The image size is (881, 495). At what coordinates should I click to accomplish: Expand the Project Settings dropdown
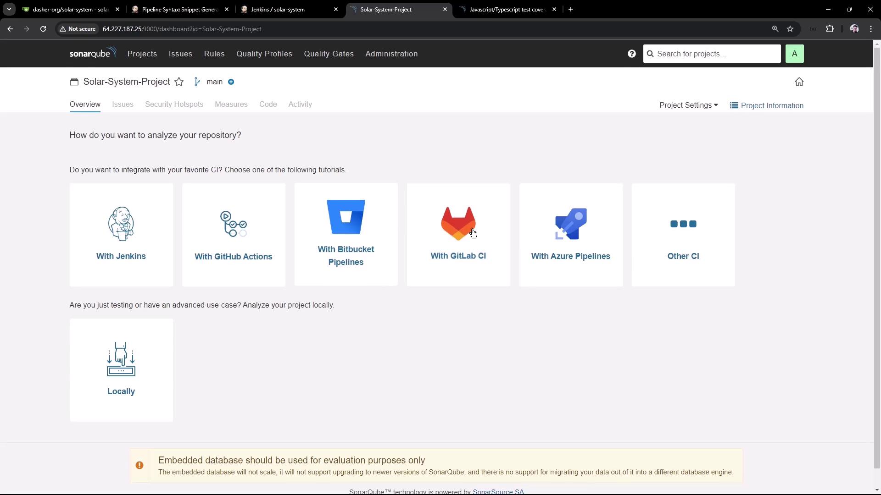688,105
